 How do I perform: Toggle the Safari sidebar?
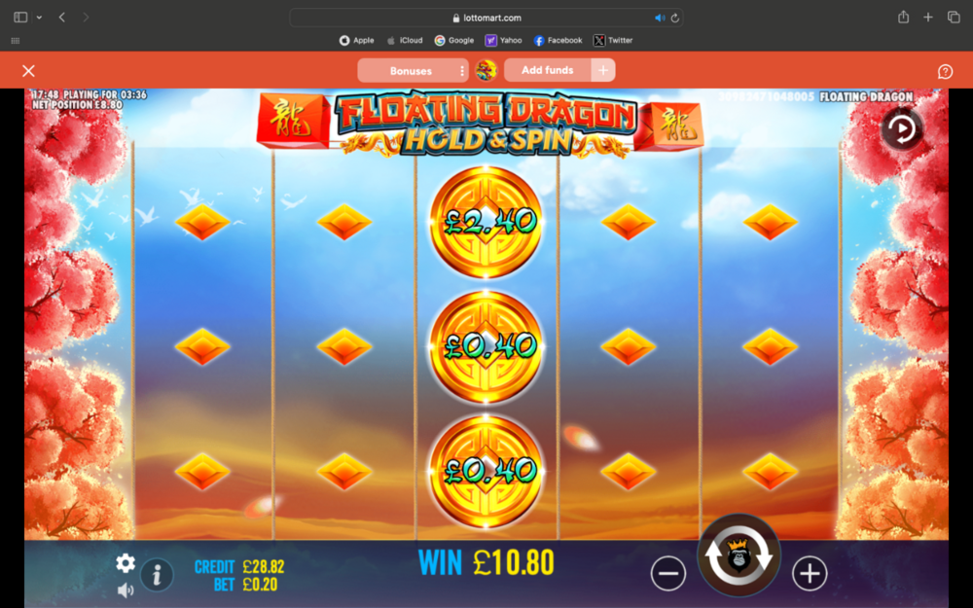(x=20, y=18)
